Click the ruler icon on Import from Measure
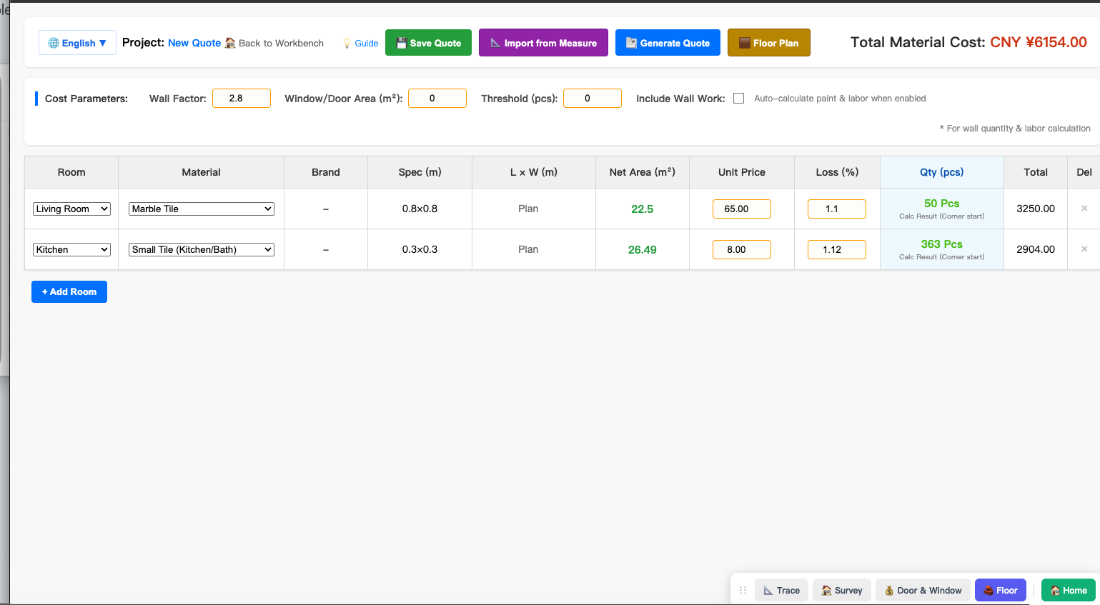1100x605 pixels. [495, 43]
